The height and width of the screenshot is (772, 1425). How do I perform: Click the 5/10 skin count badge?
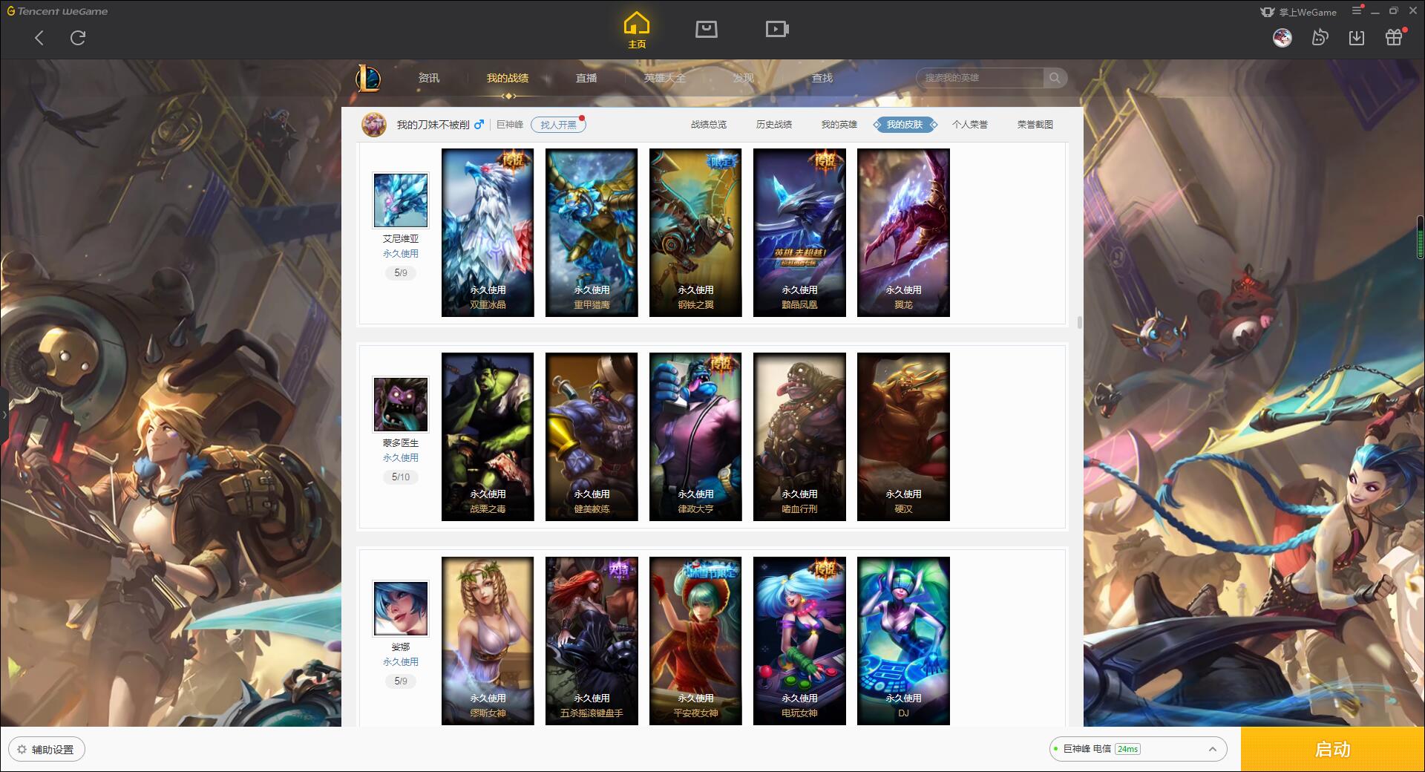coord(401,477)
